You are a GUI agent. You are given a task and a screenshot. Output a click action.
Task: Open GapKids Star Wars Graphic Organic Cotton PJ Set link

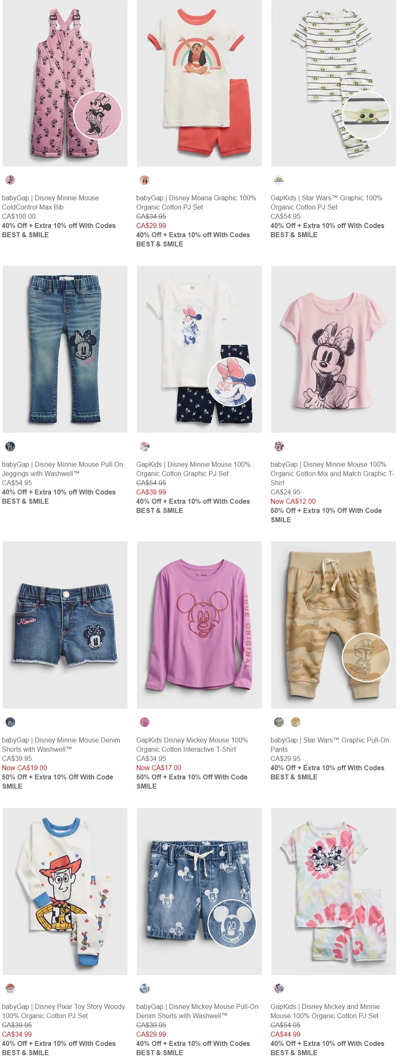(327, 202)
